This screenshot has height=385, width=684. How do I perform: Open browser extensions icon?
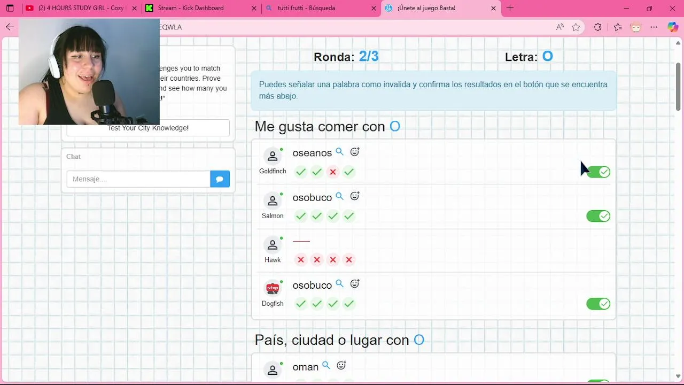click(x=597, y=27)
